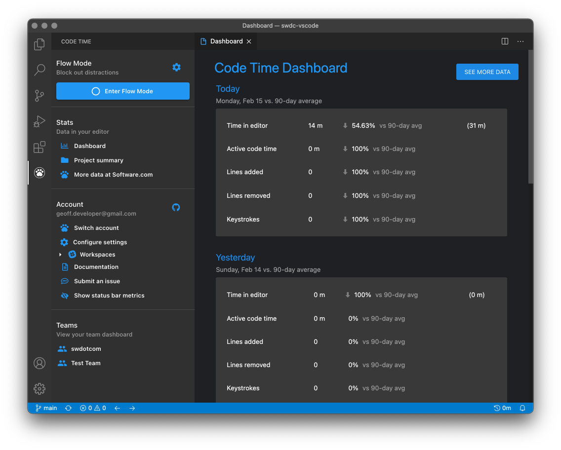The height and width of the screenshot is (450, 561).
Task: Click the Split Editor icon above the dashboard
Action: 504,41
